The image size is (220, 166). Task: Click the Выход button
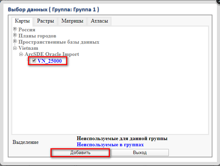tap(140, 152)
